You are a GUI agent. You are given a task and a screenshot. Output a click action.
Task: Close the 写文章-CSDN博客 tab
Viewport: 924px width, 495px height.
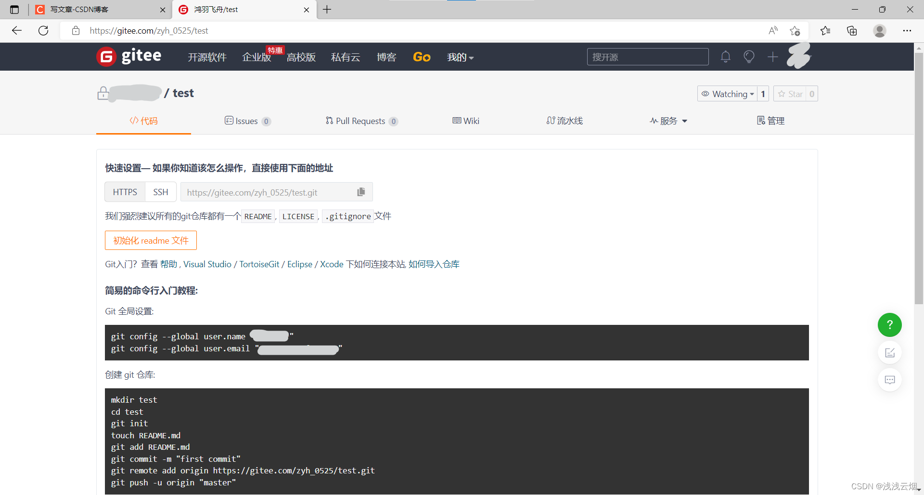pos(163,10)
